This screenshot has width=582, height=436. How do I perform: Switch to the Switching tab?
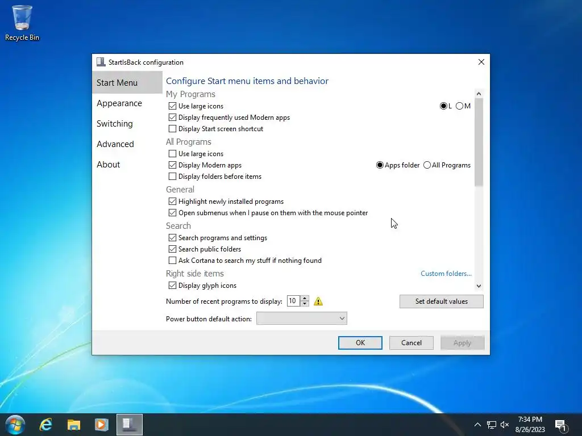tap(127, 123)
